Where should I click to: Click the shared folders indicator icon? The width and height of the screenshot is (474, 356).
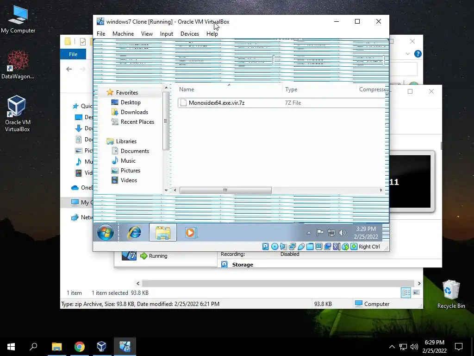pyautogui.click(x=310, y=247)
